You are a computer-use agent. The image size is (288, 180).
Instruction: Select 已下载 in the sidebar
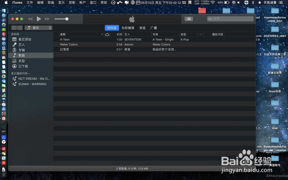(31, 66)
